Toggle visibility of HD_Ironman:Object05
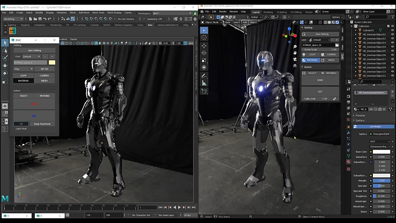Image resolution: width=396 pixels, height=223 pixels. coord(393,51)
